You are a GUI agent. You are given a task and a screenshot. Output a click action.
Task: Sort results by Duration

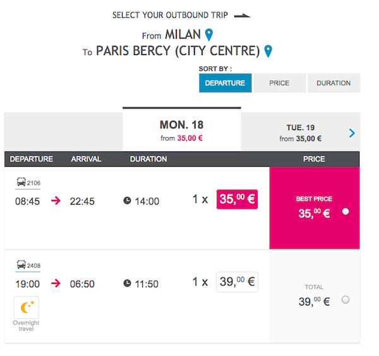pyautogui.click(x=334, y=83)
